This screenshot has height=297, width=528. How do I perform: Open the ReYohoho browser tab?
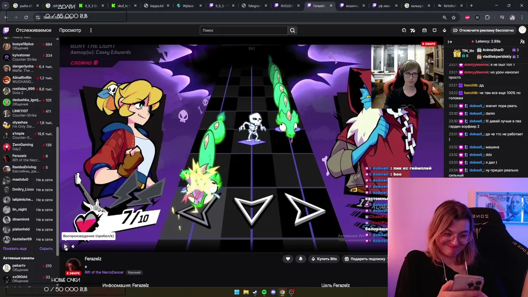point(449,6)
